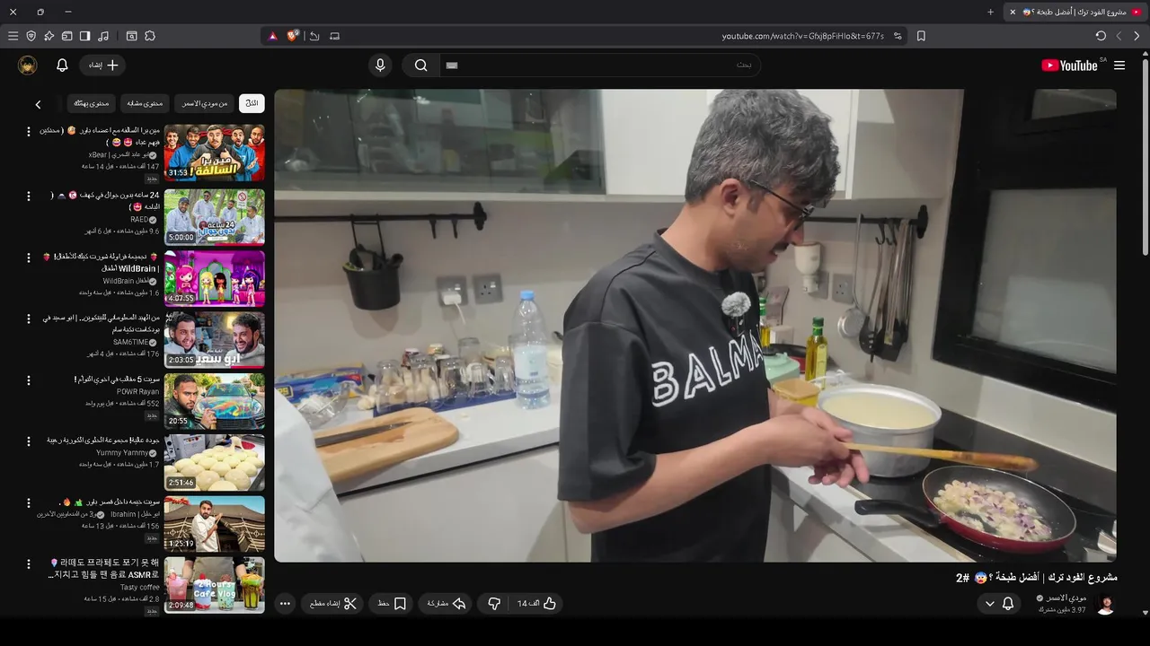The height and width of the screenshot is (646, 1150).
Task: Select the 'من مودي الاسمر' chip
Action: [x=205, y=104]
